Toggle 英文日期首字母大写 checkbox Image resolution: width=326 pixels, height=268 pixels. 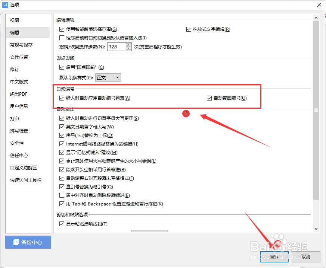(62, 127)
